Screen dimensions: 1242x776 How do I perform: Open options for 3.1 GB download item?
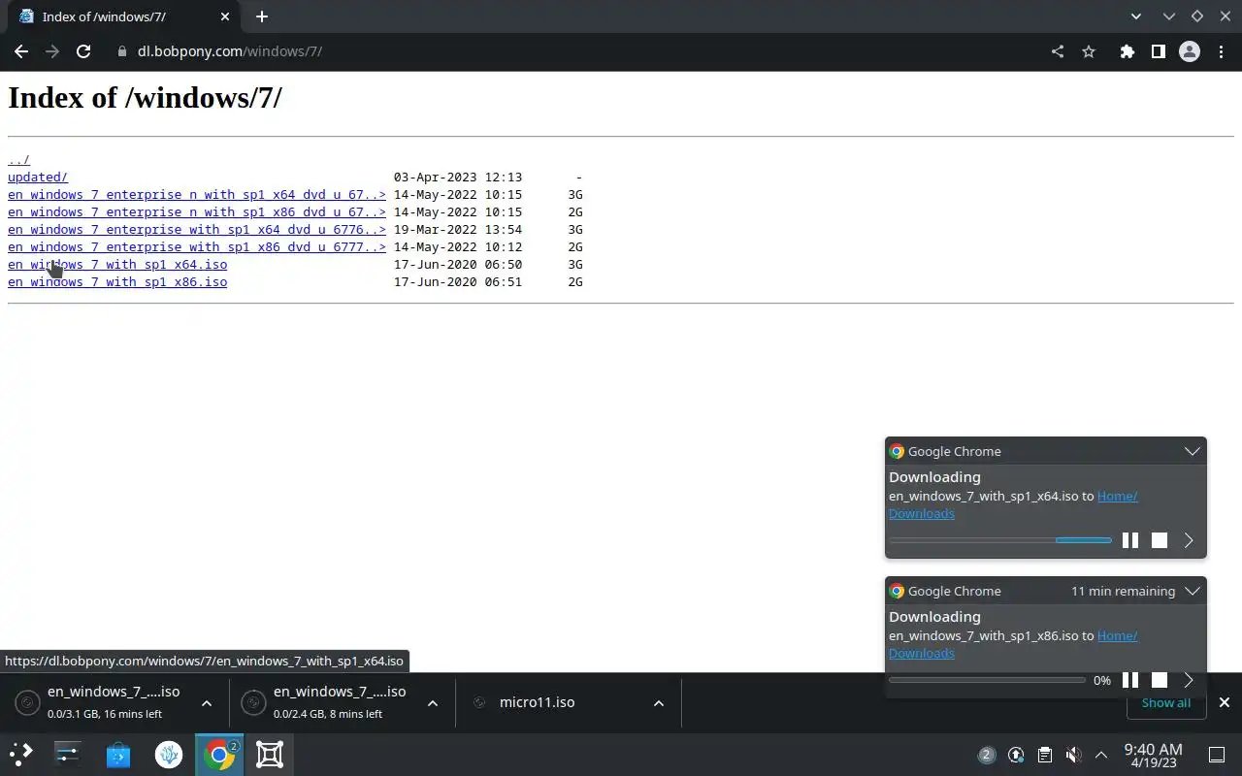207,703
